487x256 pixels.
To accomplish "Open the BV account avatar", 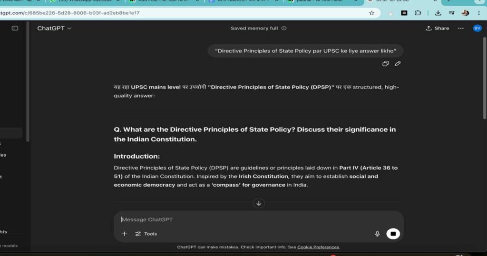I will [x=477, y=28].
